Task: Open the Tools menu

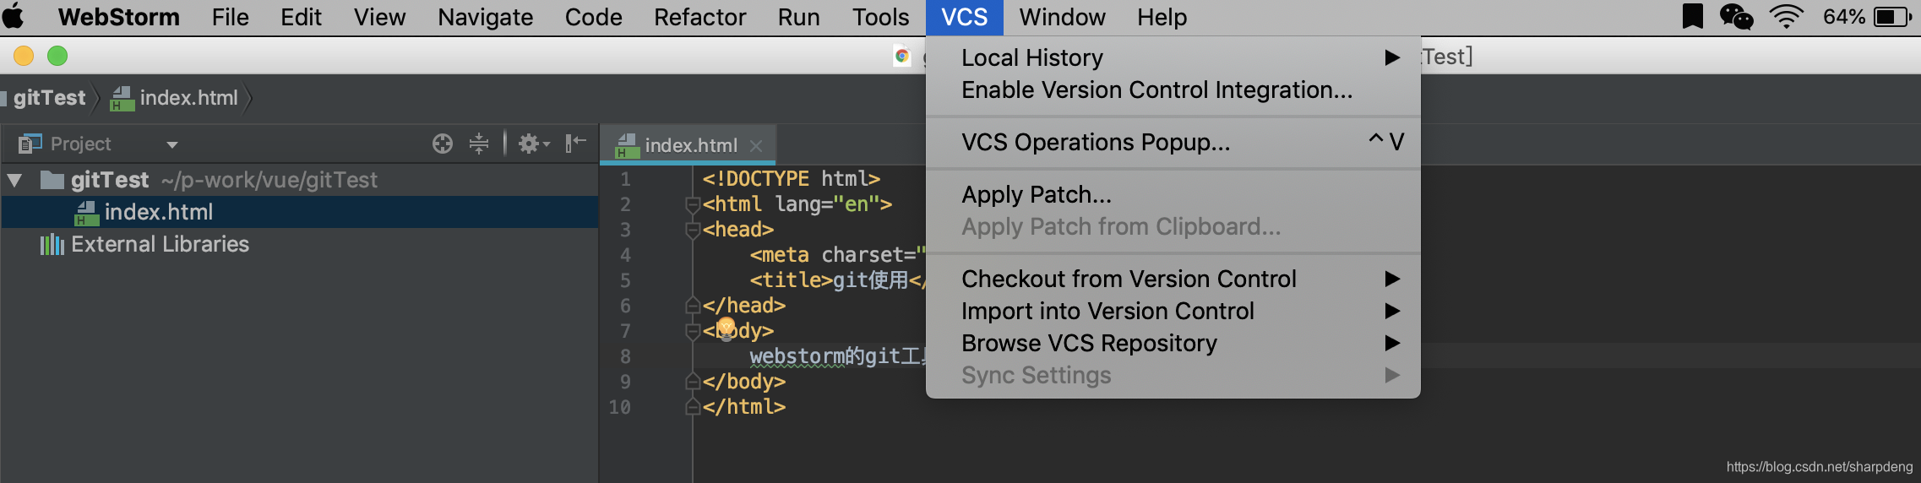Action: [880, 17]
